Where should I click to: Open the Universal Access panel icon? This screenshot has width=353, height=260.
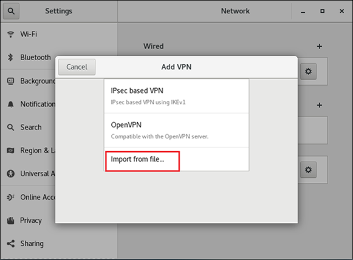[x=10, y=174]
